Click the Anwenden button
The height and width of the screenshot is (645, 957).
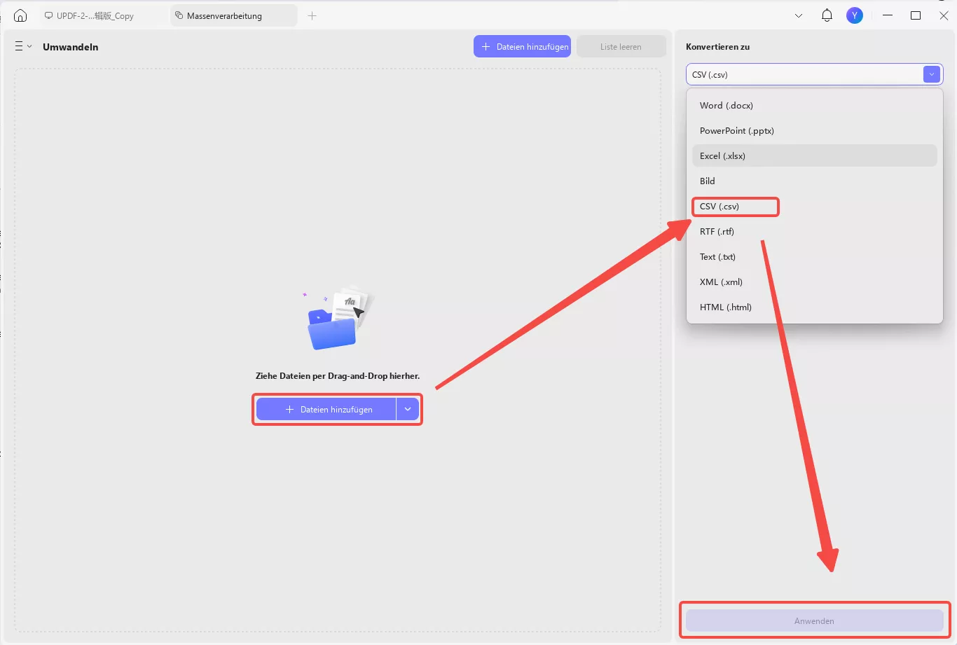[814, 620]
